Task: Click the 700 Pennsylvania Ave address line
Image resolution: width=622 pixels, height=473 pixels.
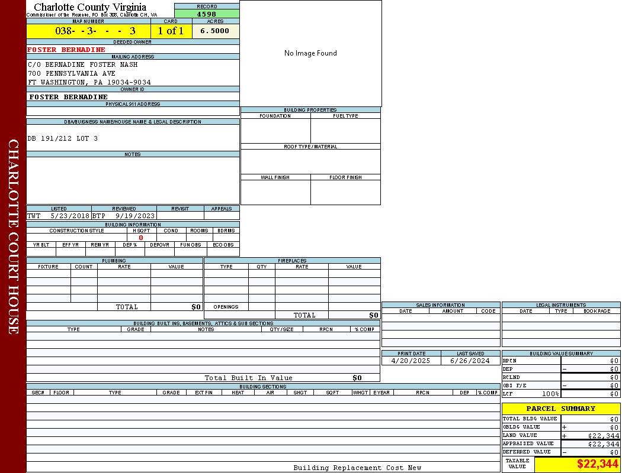Action: click(72, 73)
